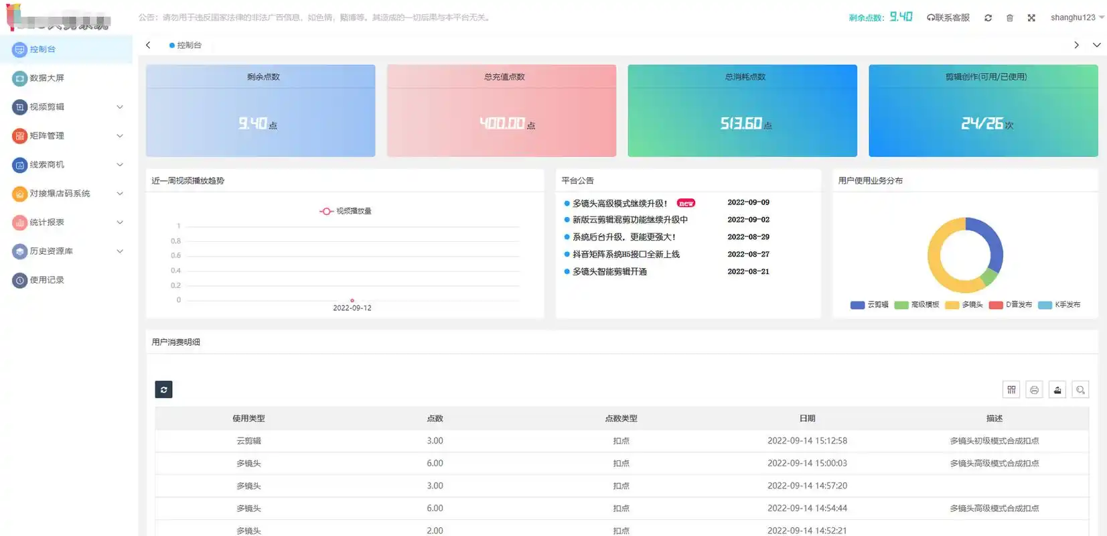Click date 2022-09-14 15:00:03
Screen dimensions: 1107x536
(807, 464)
